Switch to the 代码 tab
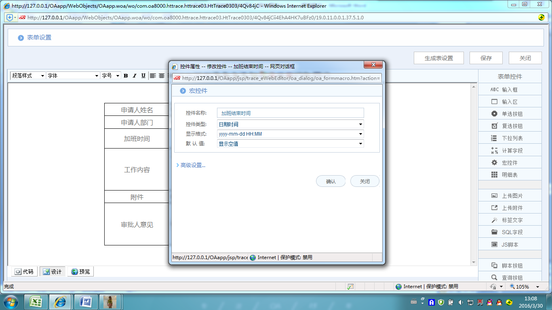 [x=24, y=271]
